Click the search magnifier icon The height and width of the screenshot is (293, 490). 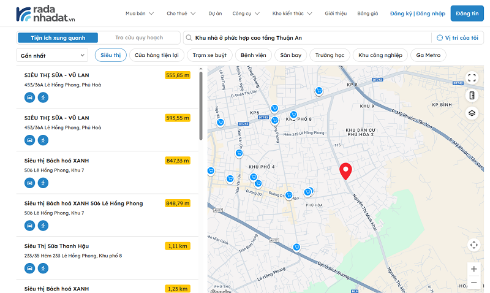click(190, 38)
